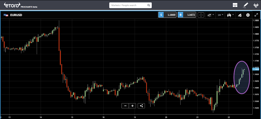Click the 1.1850 price axis label
Screen dimensions: 261x119
coord(256,20)
